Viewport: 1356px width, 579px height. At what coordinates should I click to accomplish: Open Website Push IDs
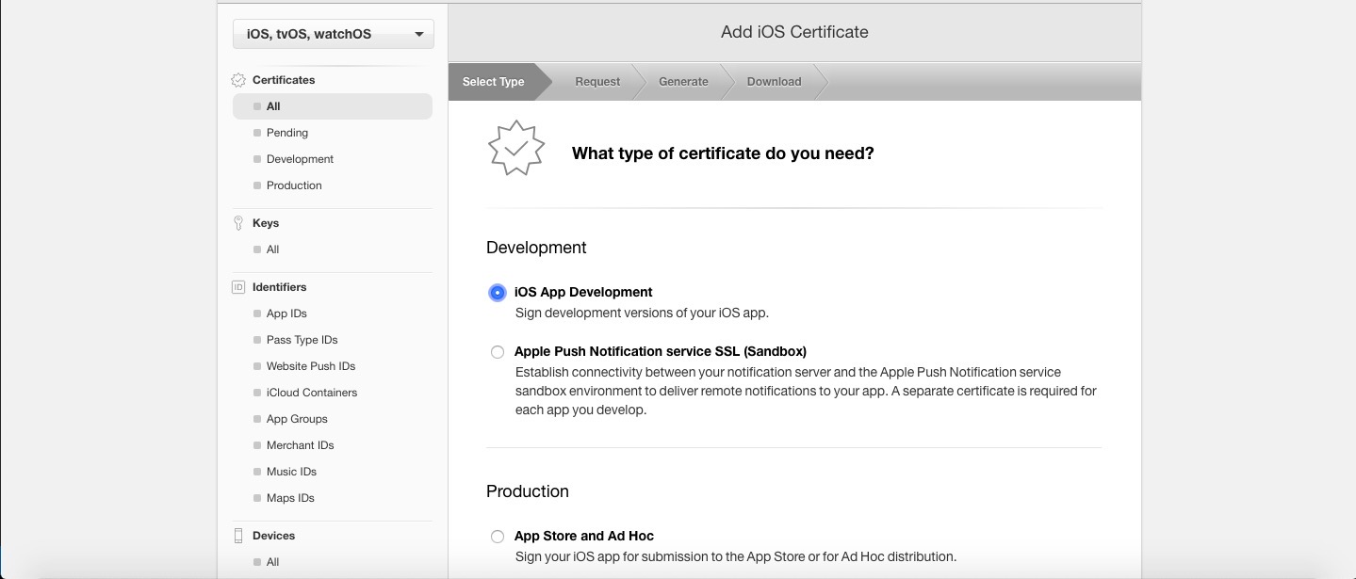click(311, 366)
